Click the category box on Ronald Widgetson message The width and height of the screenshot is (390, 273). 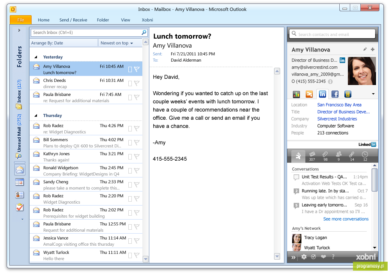pos(130,171)
